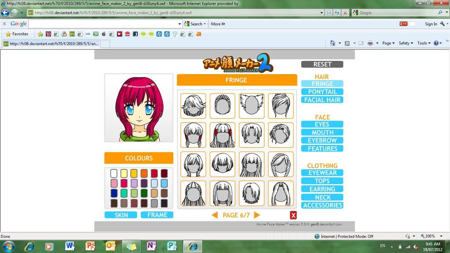This screenshot has width=450, height=253.
Task: Open Outlook from the taskbar
Action: 111,246
